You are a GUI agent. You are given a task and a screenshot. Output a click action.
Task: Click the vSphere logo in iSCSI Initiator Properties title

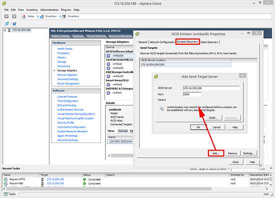tap(137, 34)
